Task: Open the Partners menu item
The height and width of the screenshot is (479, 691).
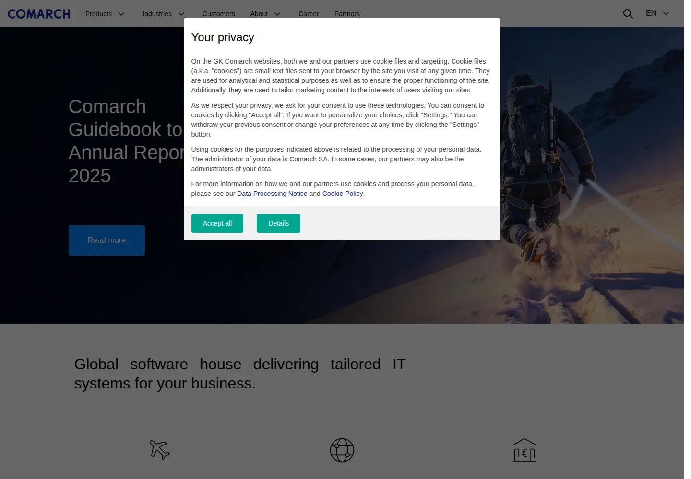Action: 347,14
